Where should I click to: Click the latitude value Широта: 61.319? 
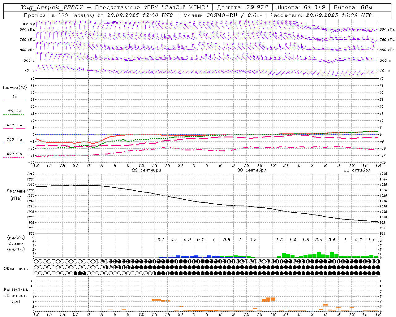pos(301,7)
